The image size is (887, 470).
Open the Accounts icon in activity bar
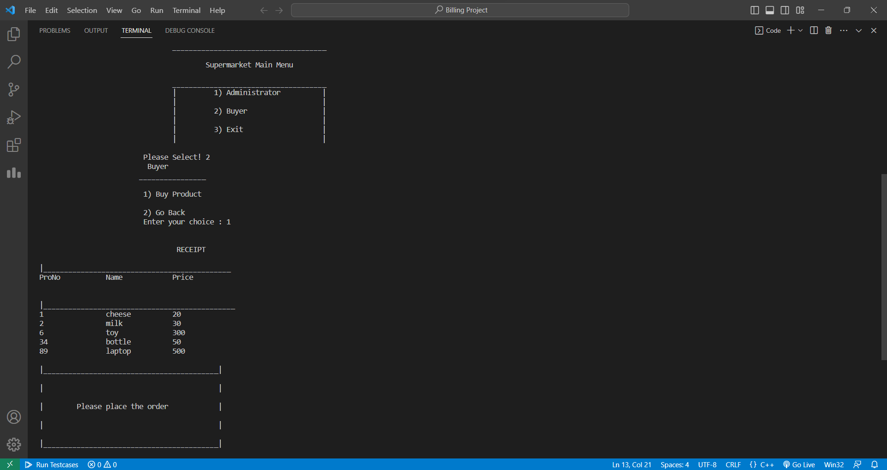pyautogui.click(x=13, y=417)
